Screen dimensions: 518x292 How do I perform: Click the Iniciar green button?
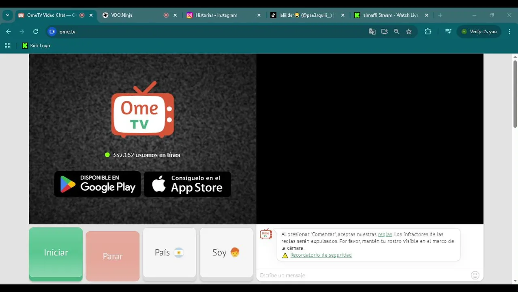click(56, 253)
